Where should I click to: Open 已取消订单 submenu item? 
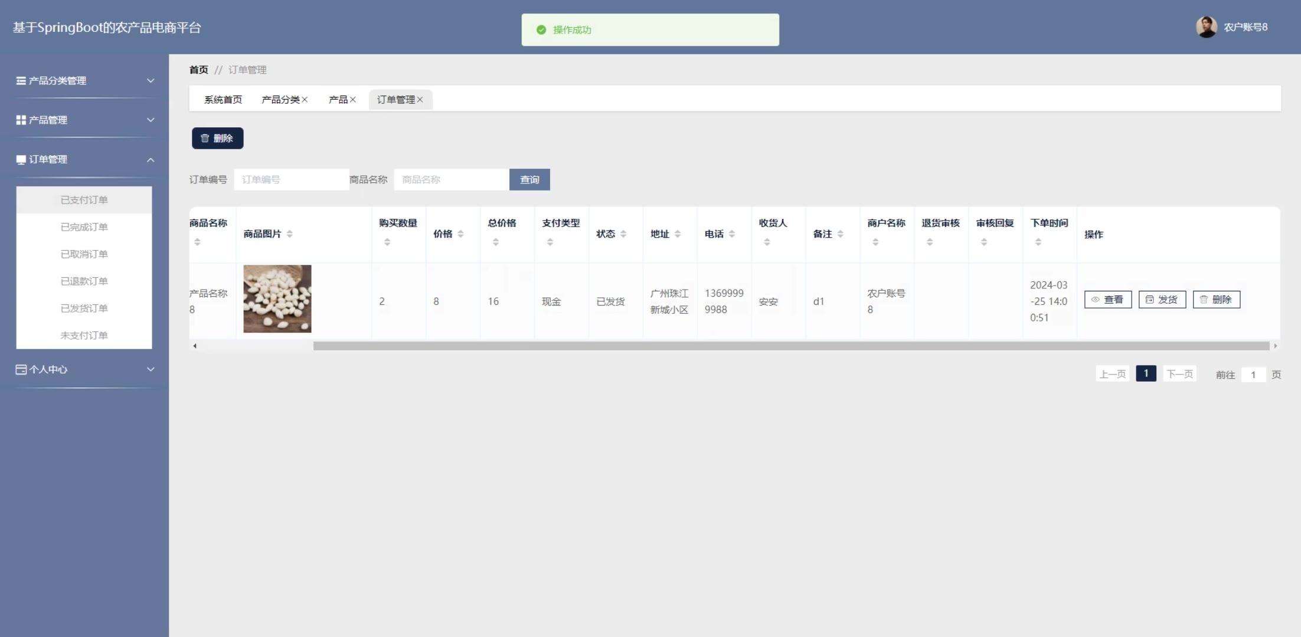point(84,254)
